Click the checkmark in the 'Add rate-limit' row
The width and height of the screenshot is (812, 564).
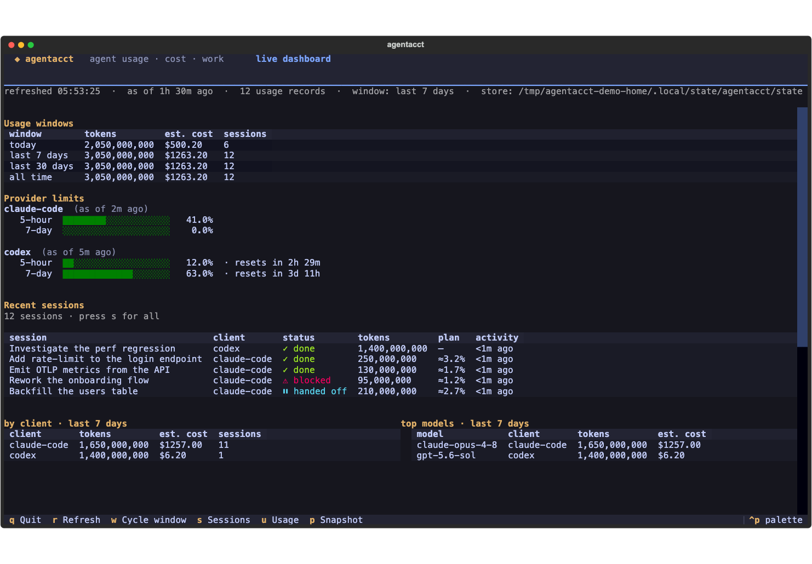pos(285,359)
